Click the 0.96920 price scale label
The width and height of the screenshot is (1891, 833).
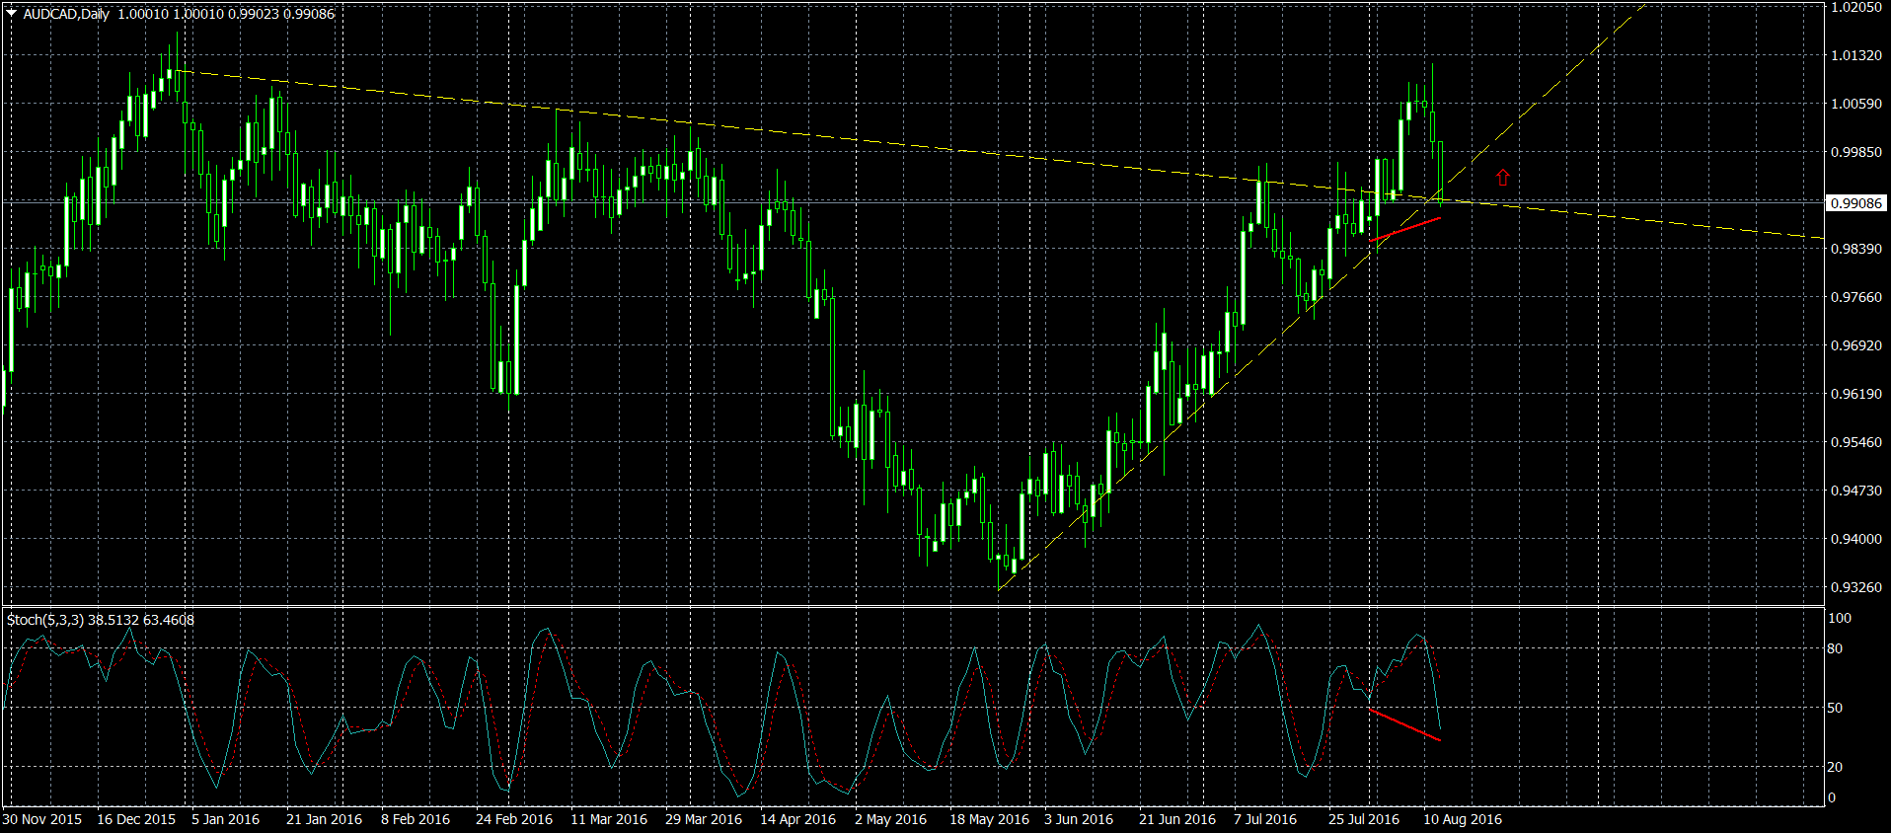tap(1856, 345)
